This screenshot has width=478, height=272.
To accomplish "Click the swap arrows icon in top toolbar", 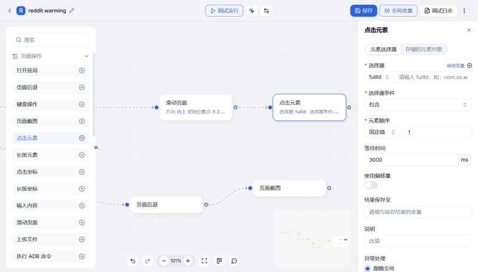I will coord(266,10).
